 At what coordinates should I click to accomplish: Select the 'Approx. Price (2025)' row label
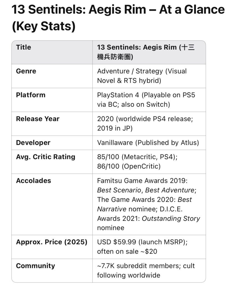point(52,242)
